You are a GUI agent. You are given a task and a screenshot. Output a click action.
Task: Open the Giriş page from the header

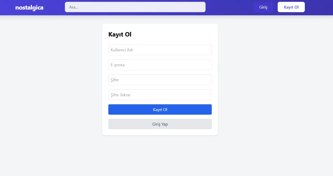tap(263, 7)
